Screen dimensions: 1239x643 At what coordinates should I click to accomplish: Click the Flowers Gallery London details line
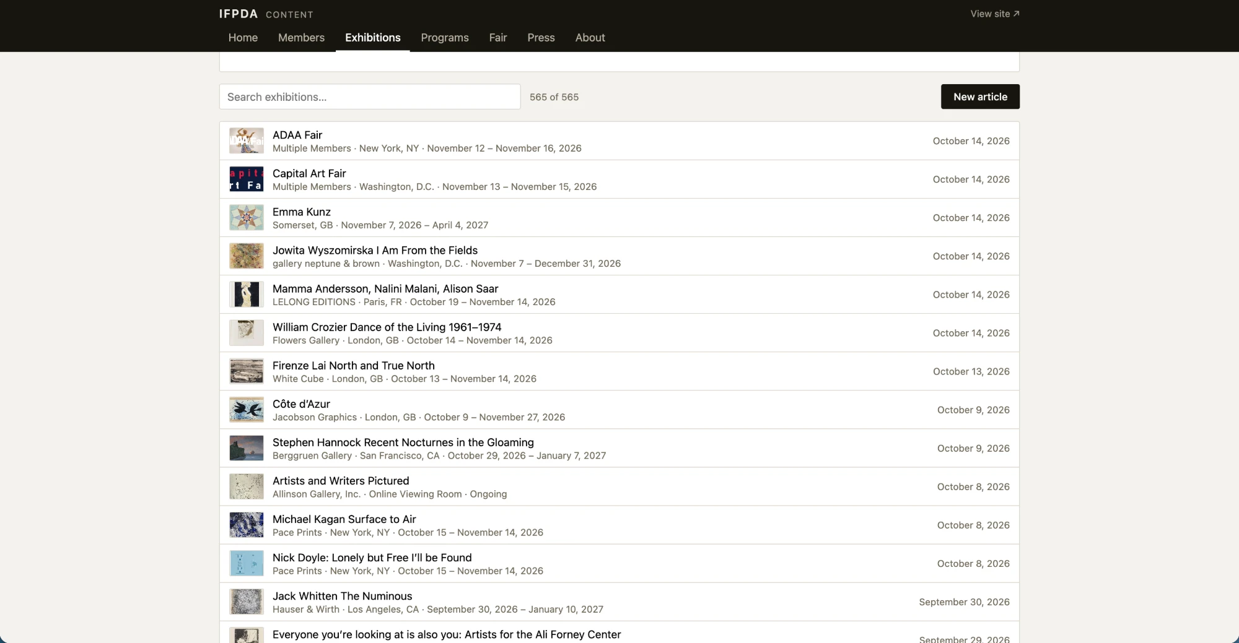pyautogui.click(x=413, y=340)
